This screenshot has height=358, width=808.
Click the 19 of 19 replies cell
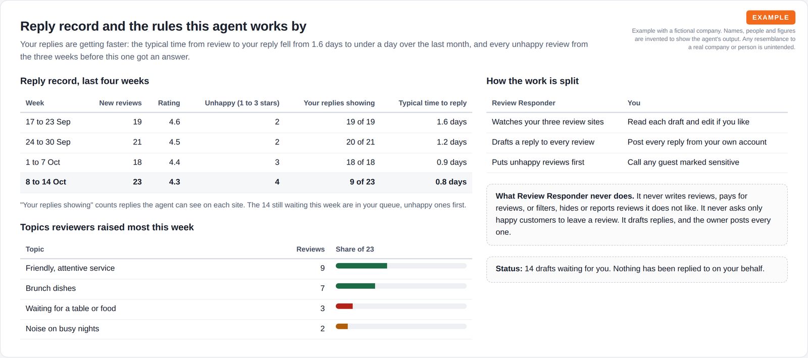361,122
